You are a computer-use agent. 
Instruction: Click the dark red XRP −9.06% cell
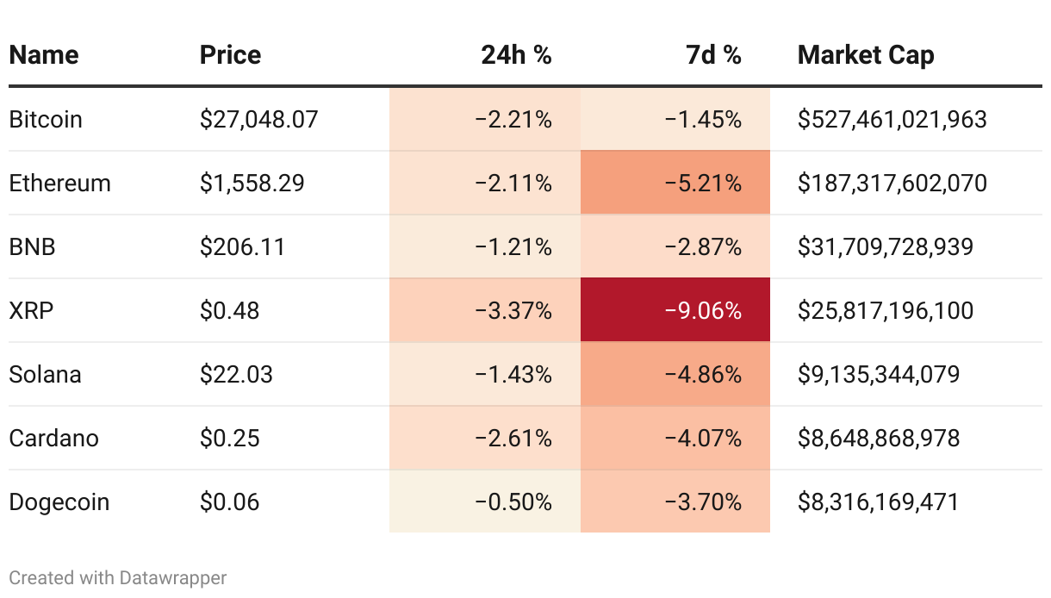coord(675,310)
